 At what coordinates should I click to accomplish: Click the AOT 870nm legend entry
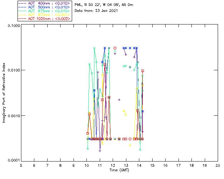pyautogui.click(x=44, y=15)
